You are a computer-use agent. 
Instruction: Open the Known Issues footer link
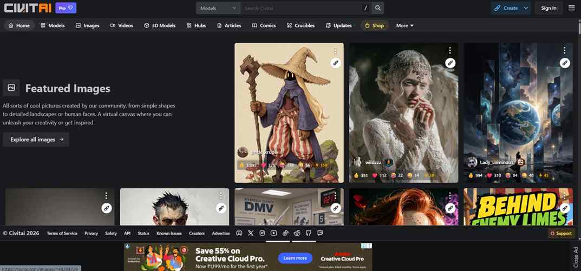169,233
